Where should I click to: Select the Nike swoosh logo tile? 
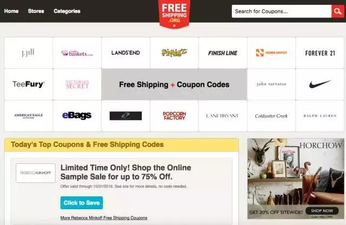pos(320,84)
